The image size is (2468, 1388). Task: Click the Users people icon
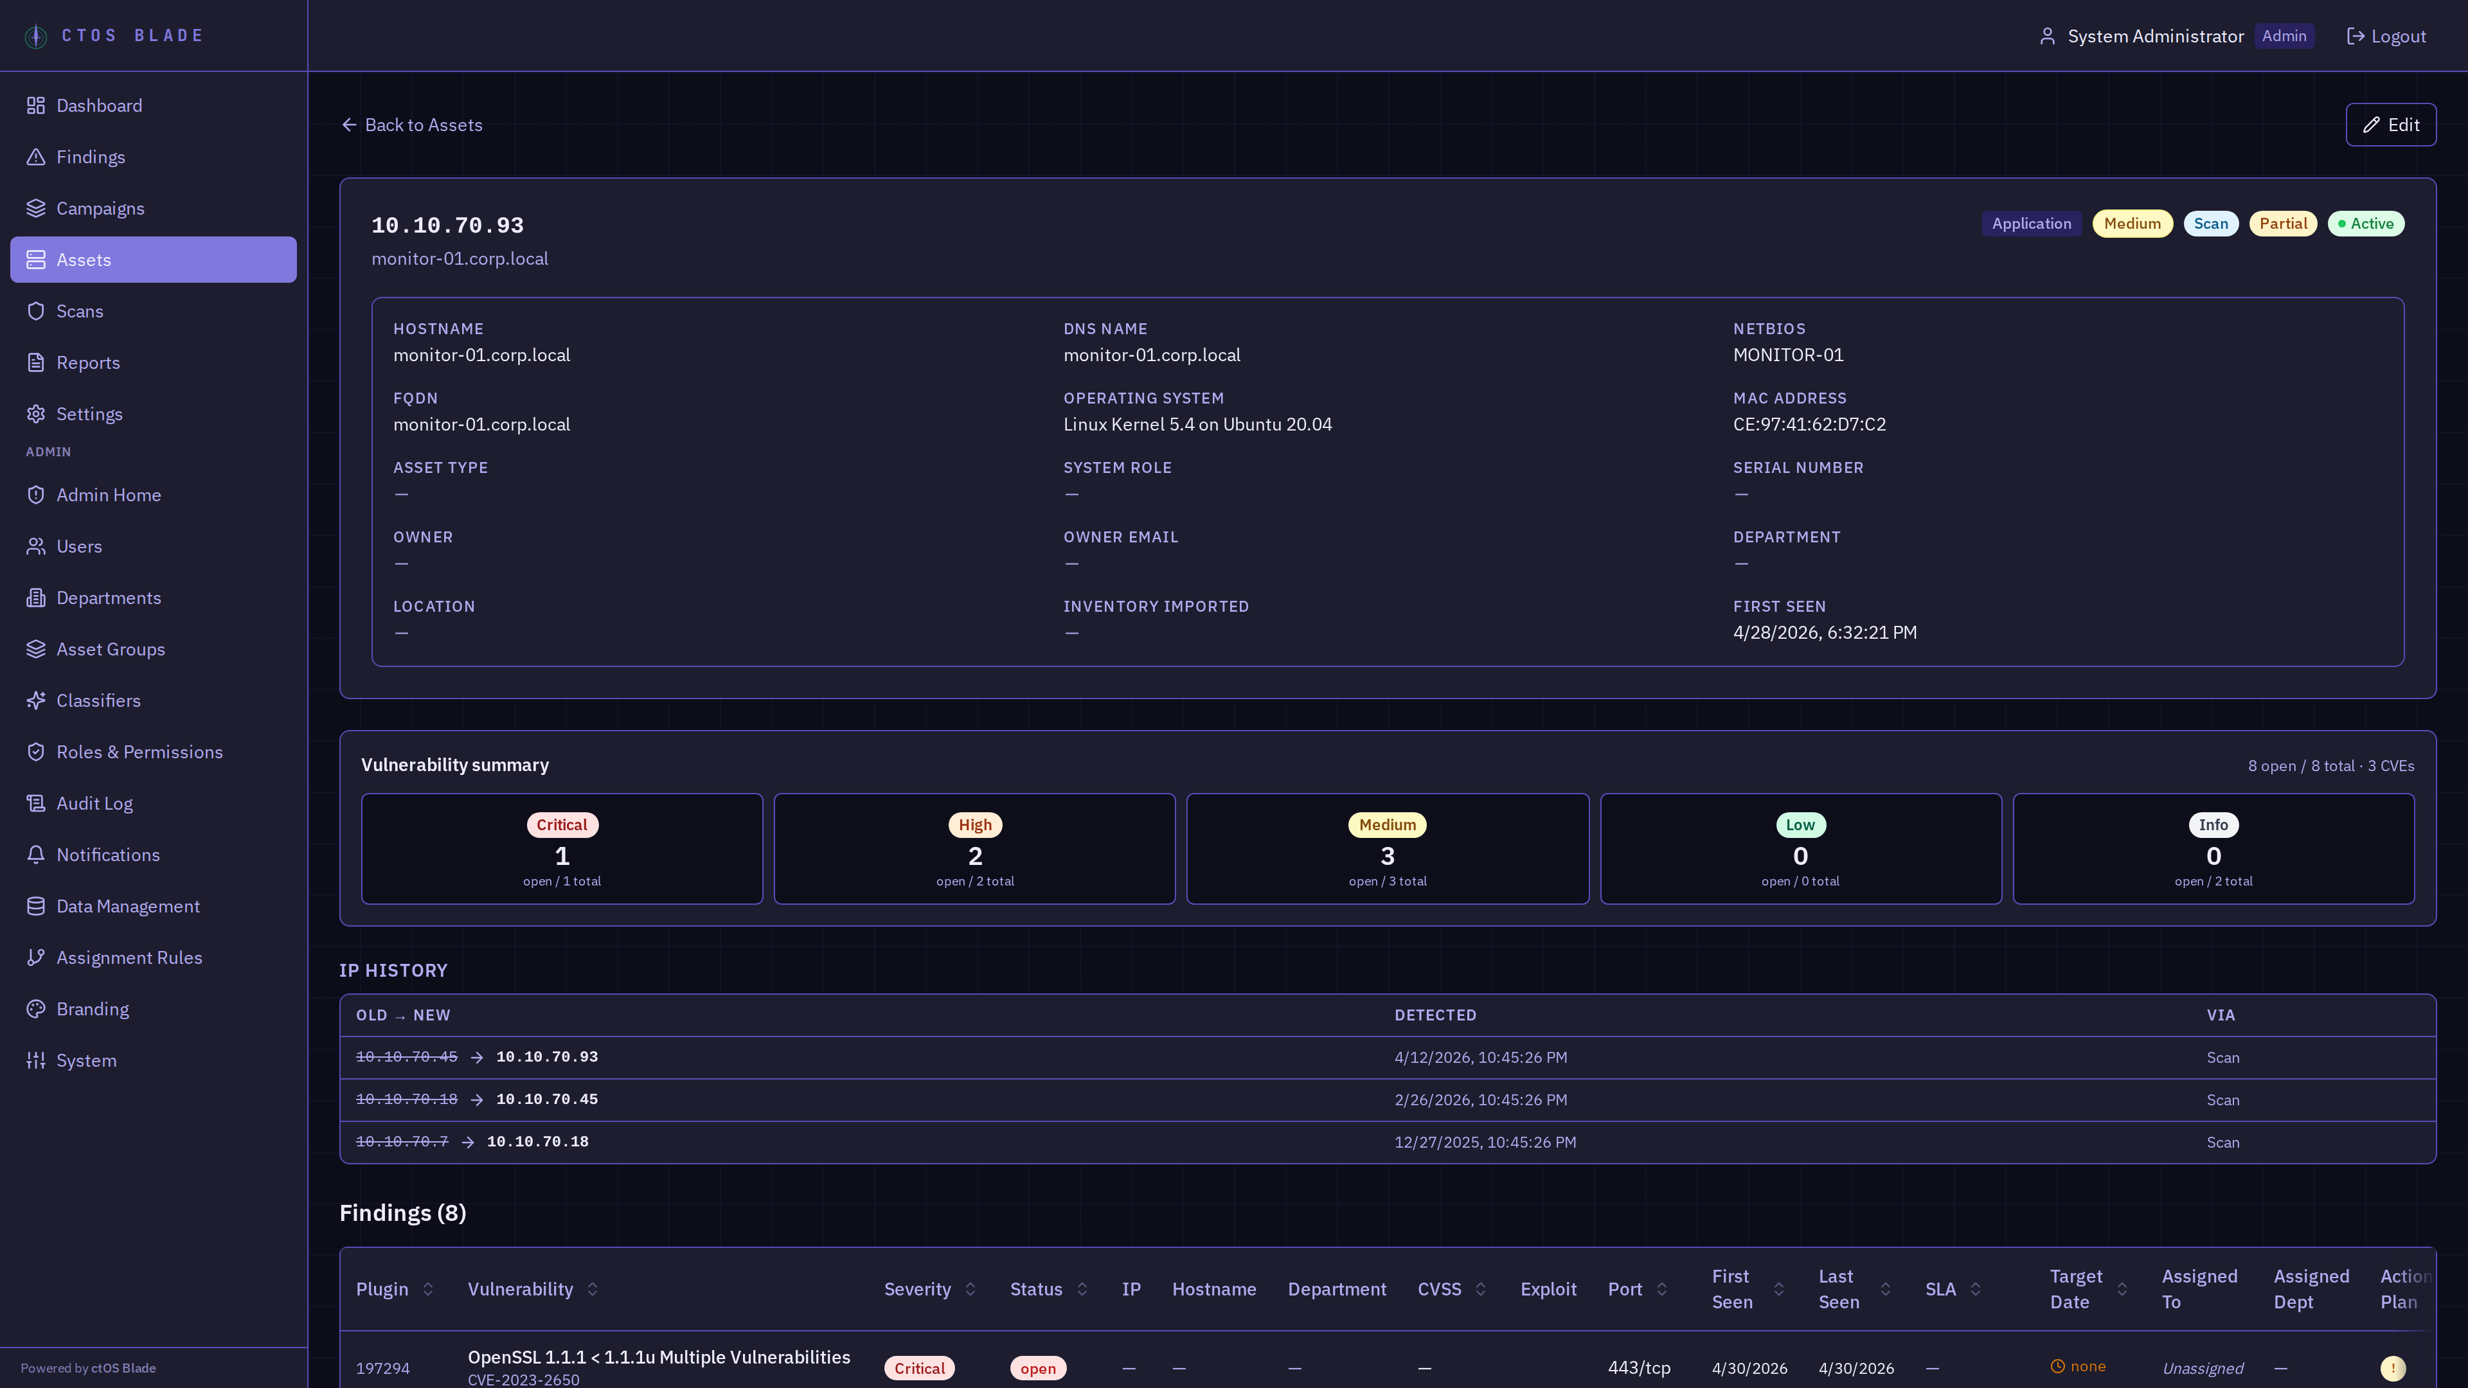click(35, 546)
